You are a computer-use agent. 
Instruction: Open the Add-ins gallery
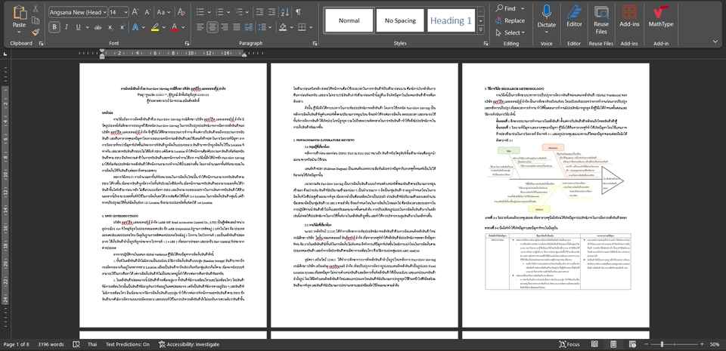pos(629,17)
